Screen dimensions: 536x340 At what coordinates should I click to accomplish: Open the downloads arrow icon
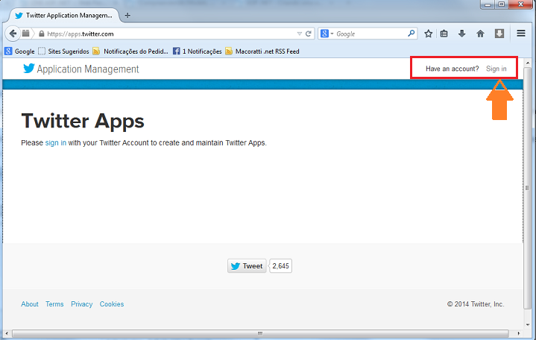tap(461, 34)
